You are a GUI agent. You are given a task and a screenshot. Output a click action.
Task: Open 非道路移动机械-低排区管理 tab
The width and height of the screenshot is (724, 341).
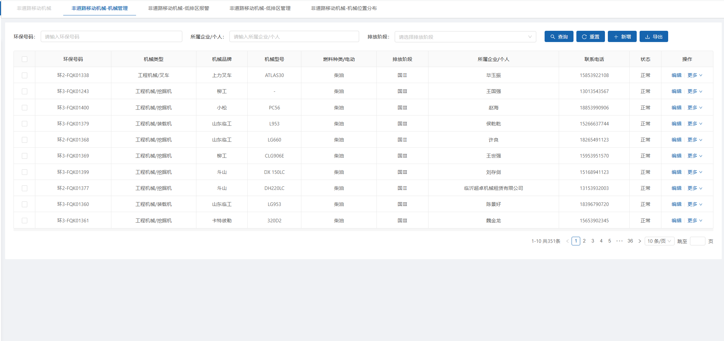(x=260, y=8)
